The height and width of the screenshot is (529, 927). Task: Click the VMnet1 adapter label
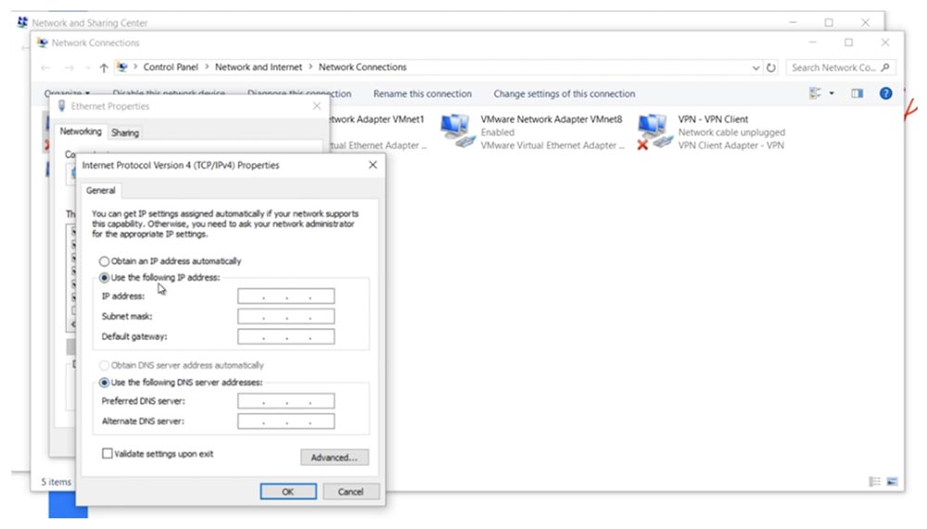[x=377, y=119]
